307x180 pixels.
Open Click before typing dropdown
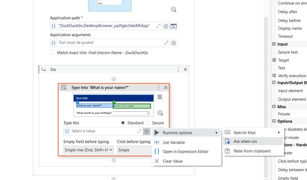pos(134,150)
